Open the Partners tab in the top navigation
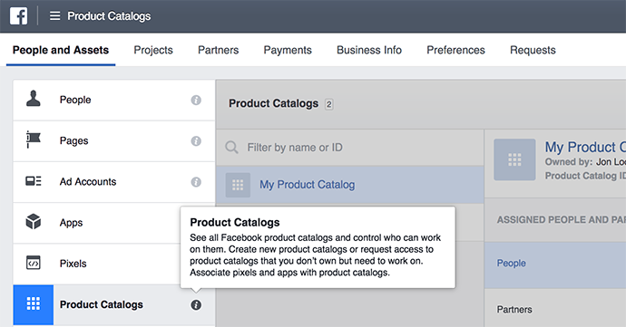This screenshot has height=327, width=626. [219, 50]
